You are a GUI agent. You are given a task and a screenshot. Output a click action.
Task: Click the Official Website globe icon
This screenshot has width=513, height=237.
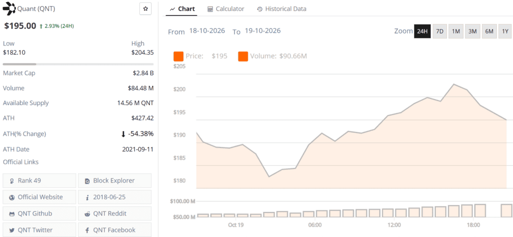pyautogui.click(x=12, y=197)
